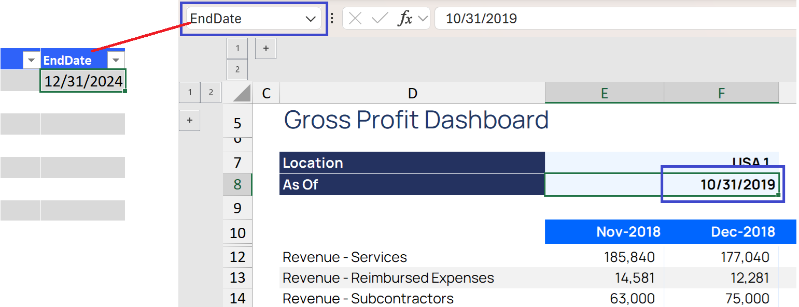Image resolution: width=799 pixels, height=307 pixels.
Task: Click the formula bar Enter checkmark icon
Action: pyautogui.click(x=380, y=19)
